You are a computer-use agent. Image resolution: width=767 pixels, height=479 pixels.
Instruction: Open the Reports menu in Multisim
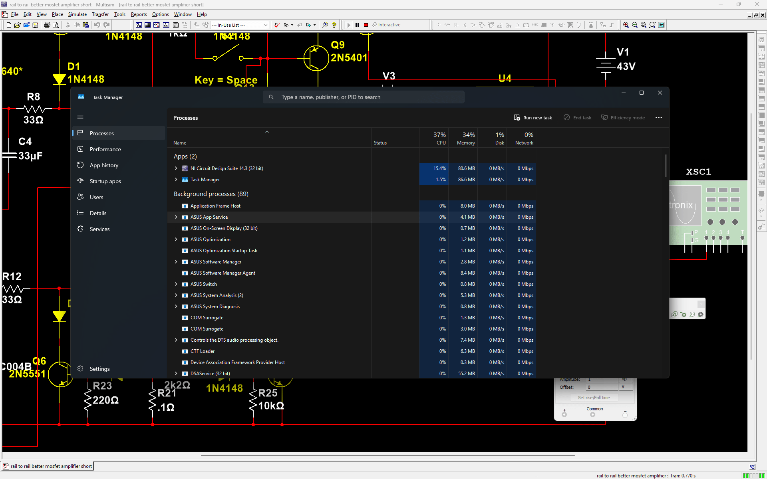tap(139, 14)
